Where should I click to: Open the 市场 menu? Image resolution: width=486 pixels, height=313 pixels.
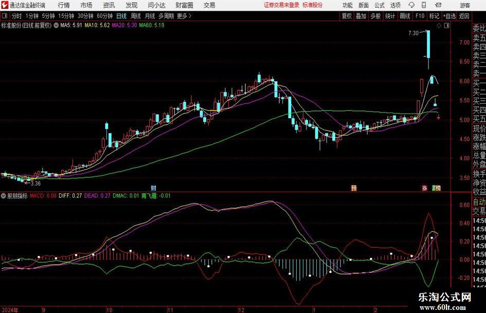86,5
